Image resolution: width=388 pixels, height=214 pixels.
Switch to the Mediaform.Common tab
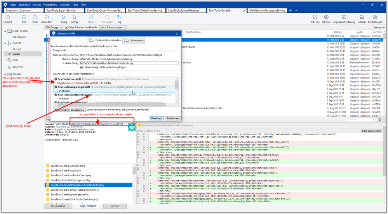24,10
